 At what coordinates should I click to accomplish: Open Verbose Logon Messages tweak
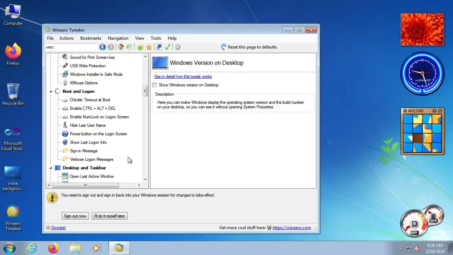tap(92, 159)
